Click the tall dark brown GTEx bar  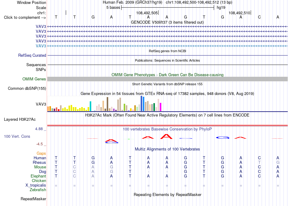(x=107, y=104)
